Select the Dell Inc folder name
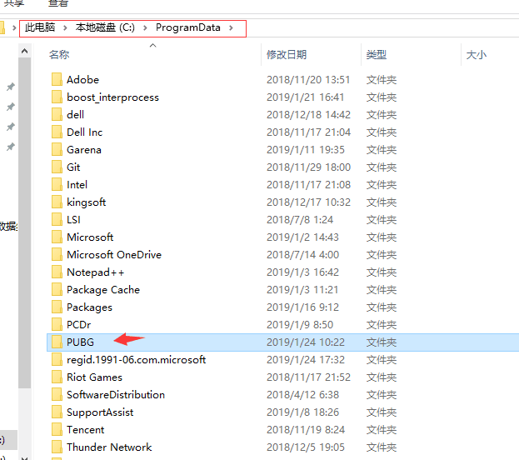The width and height of the screenshot is (519, 460). point(85,132)
